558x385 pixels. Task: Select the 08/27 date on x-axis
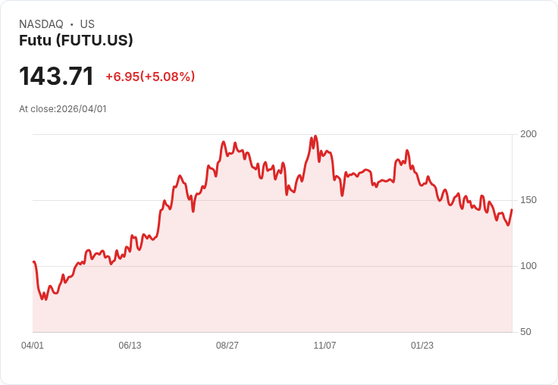click(227, 346)
